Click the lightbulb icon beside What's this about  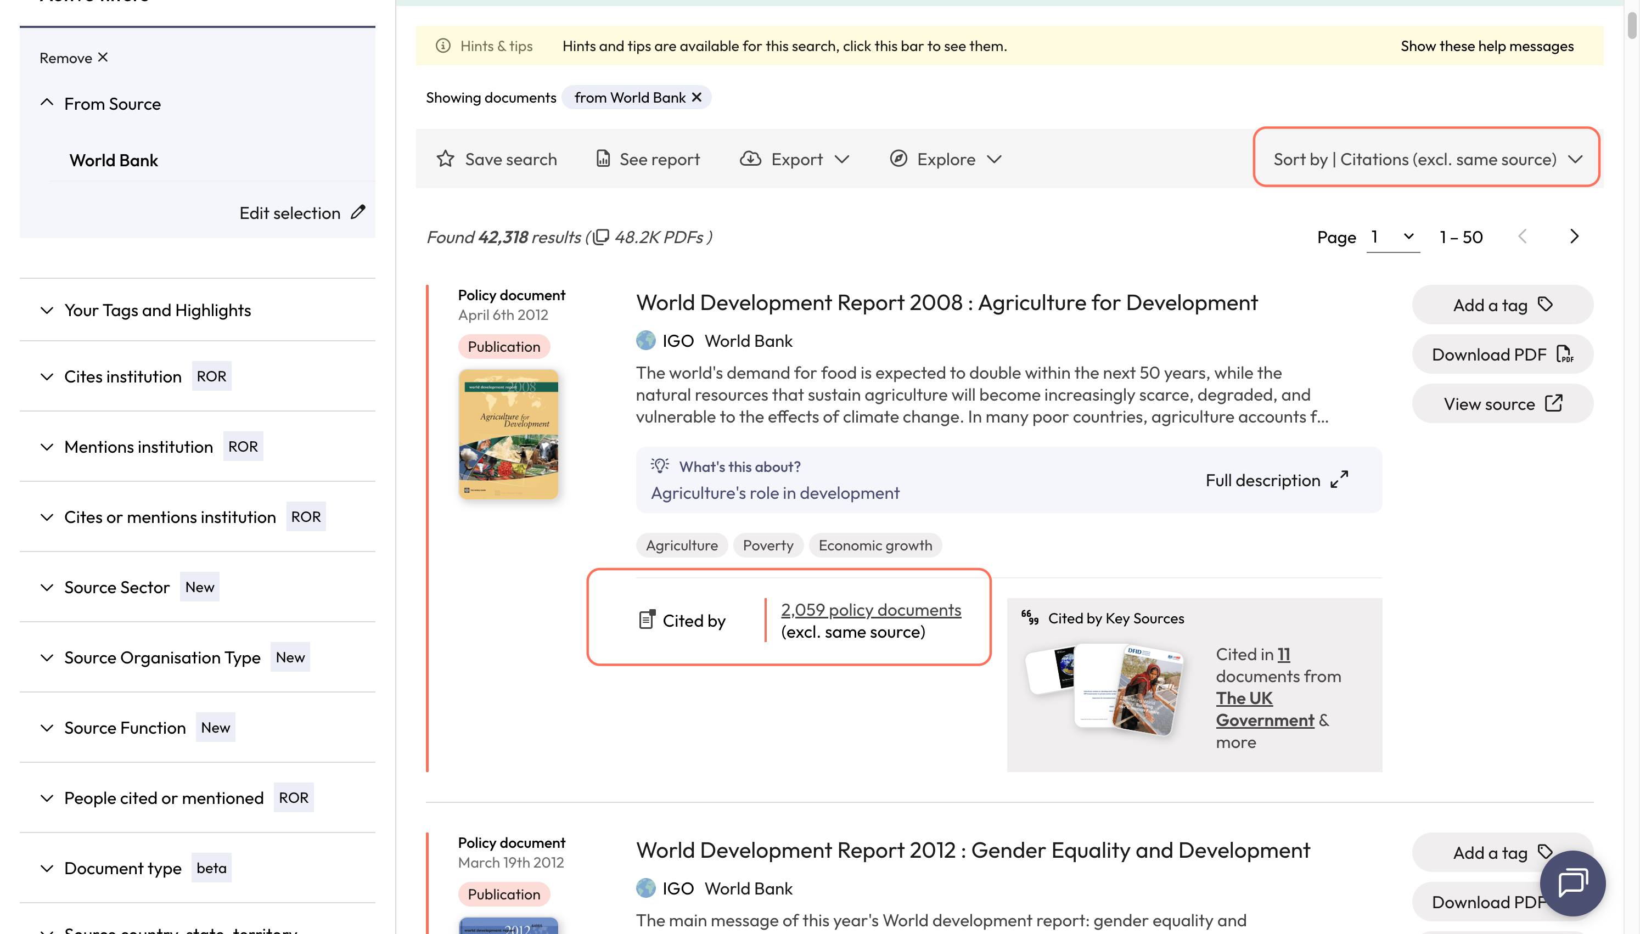click(659, 465)
